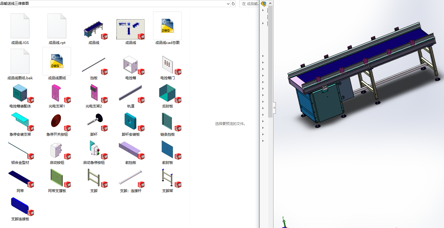Select the 成品线.rpt file

coord(57,29)
